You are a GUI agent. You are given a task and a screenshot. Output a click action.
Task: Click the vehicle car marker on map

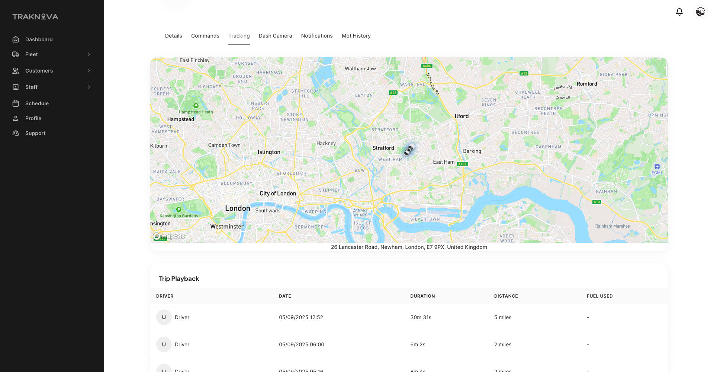pos(409,150)
